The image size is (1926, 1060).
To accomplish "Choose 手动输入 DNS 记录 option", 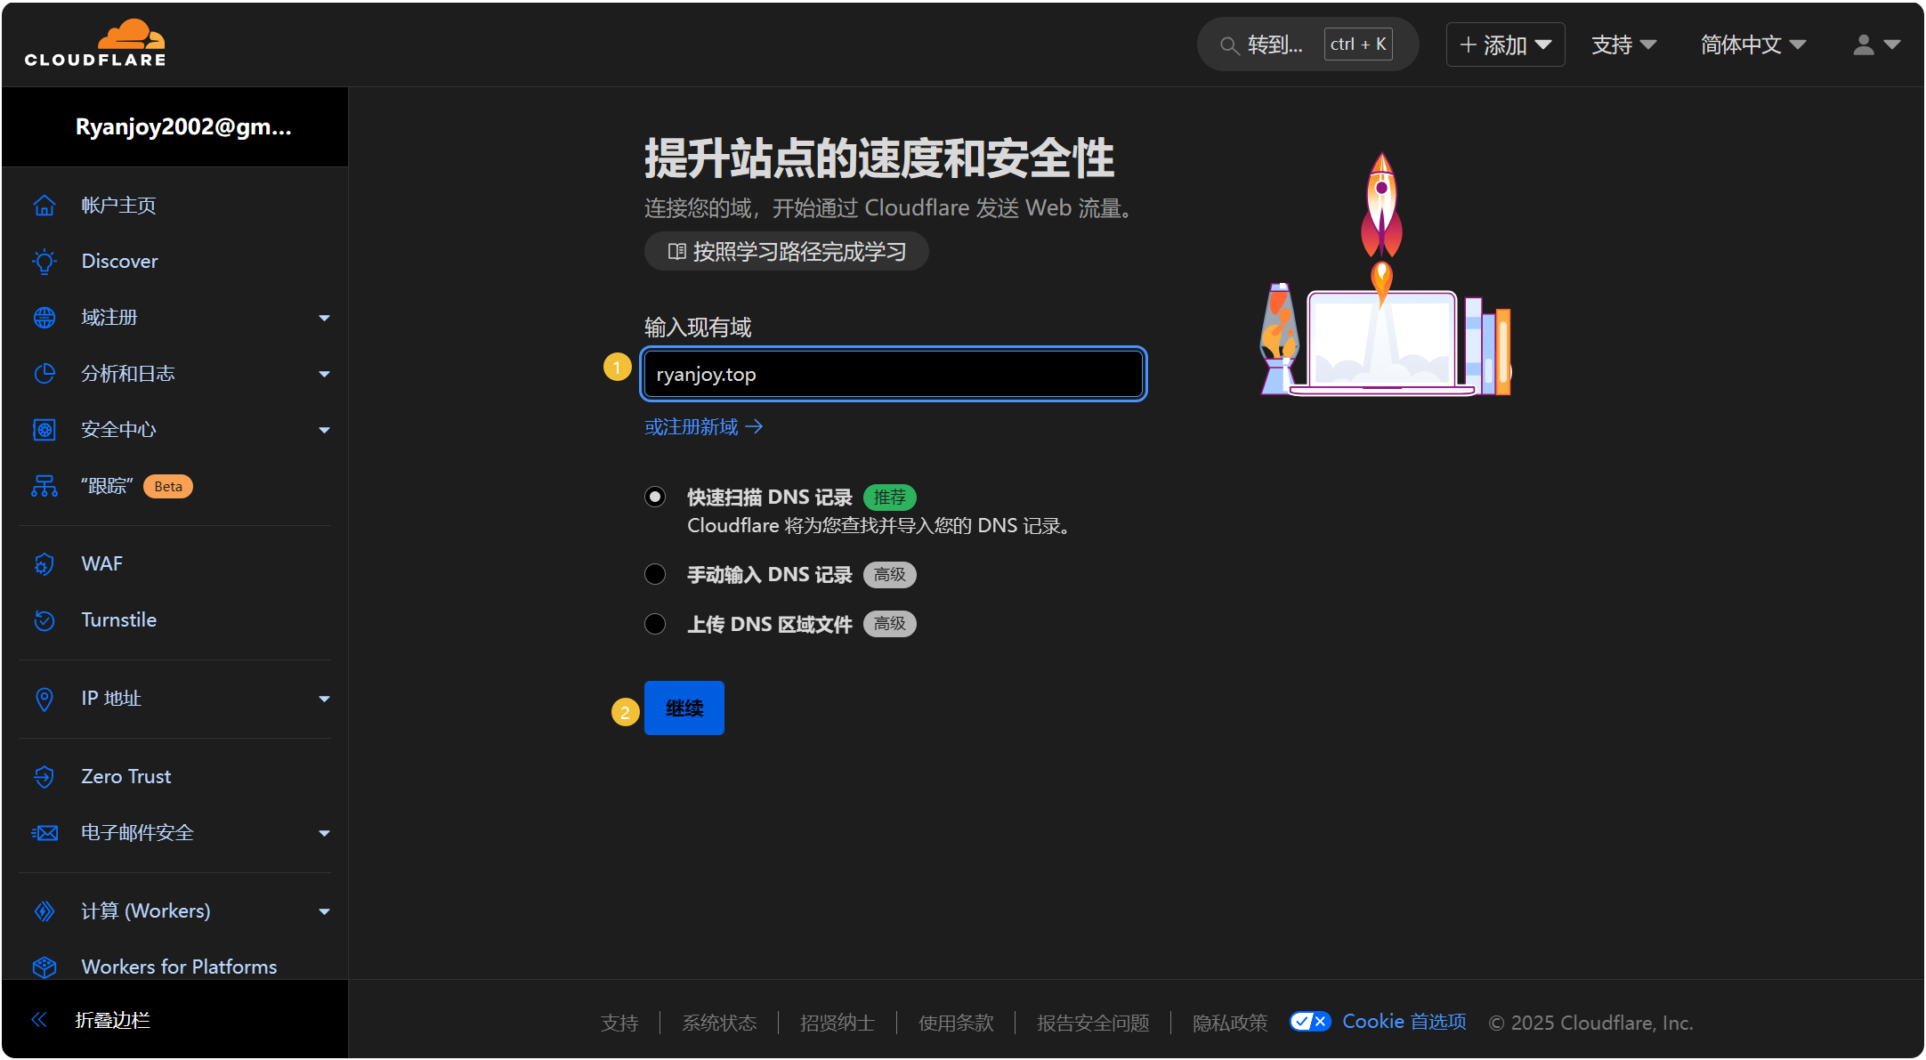I will click(x=655, y=574).
